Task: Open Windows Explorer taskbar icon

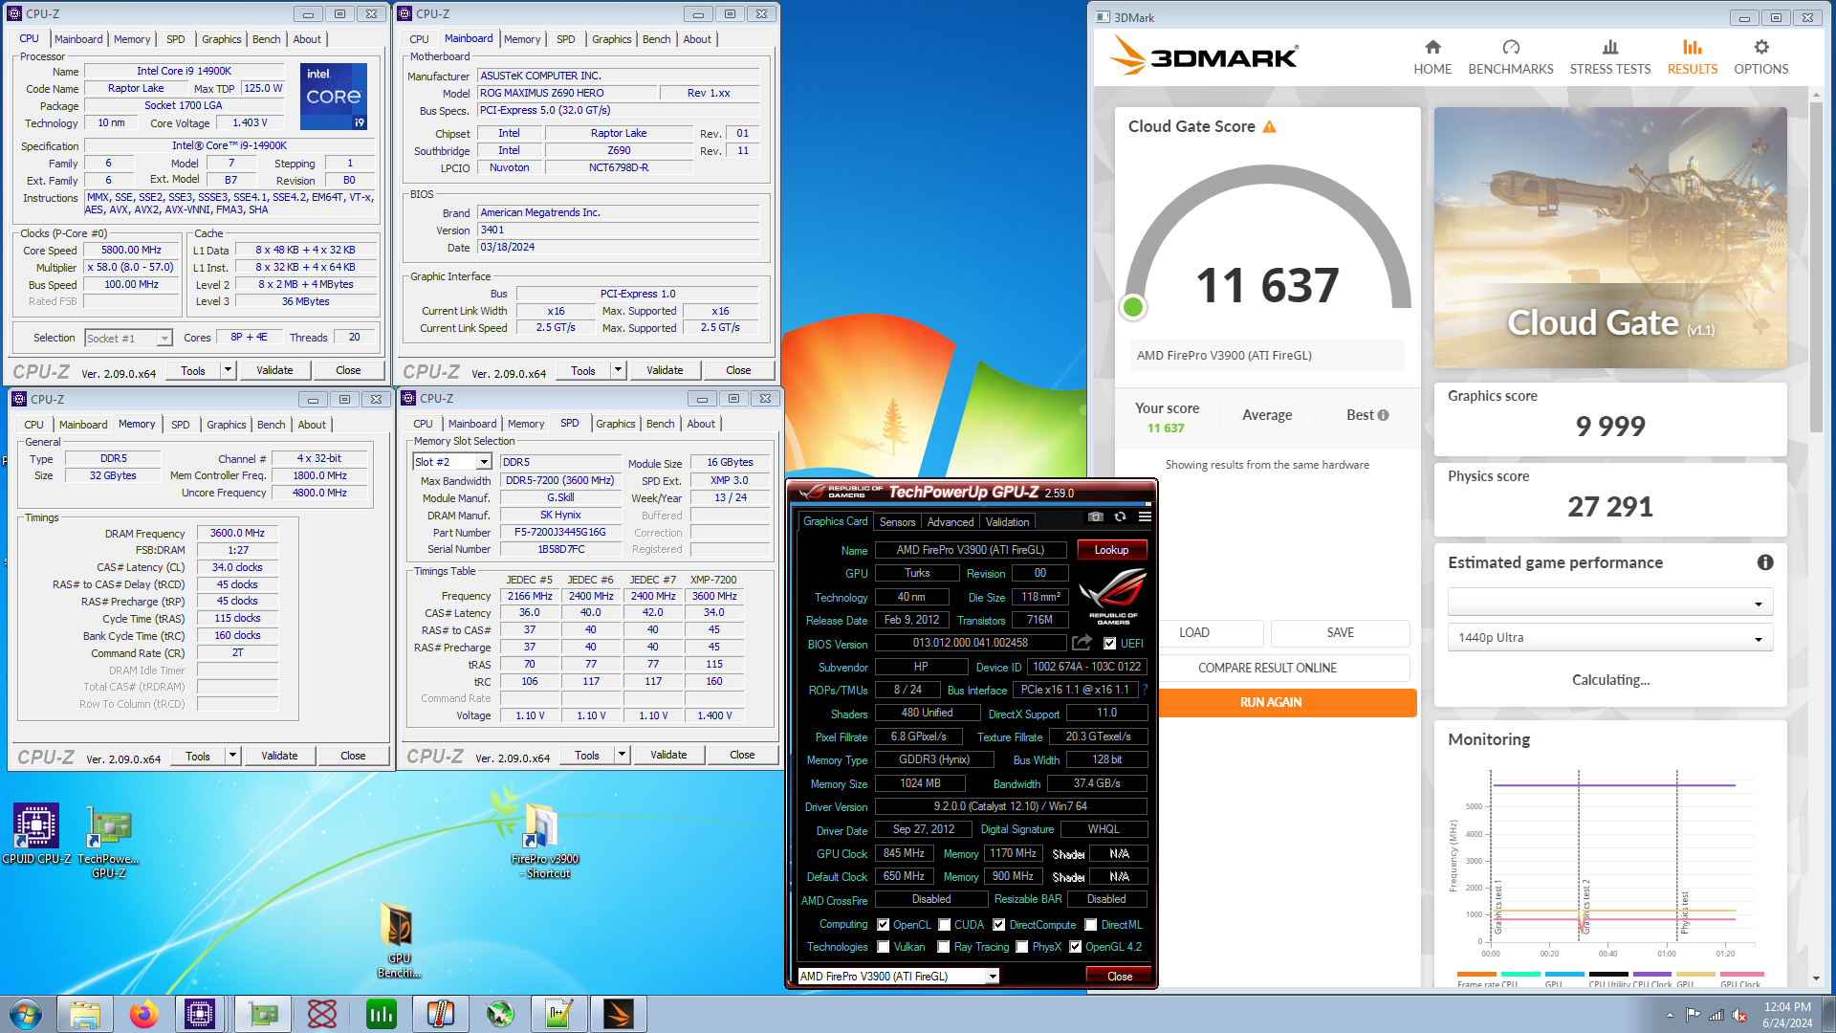Action: coord(84,1014)
